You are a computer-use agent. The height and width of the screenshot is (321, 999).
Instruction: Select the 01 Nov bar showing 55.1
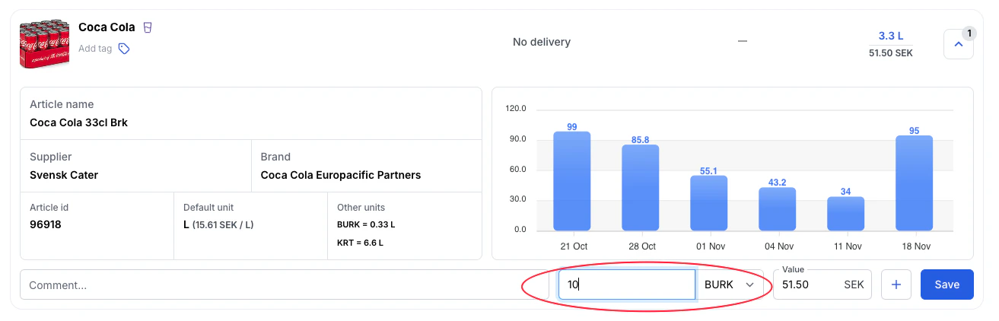pyautogui.click(x=709, y=203)
